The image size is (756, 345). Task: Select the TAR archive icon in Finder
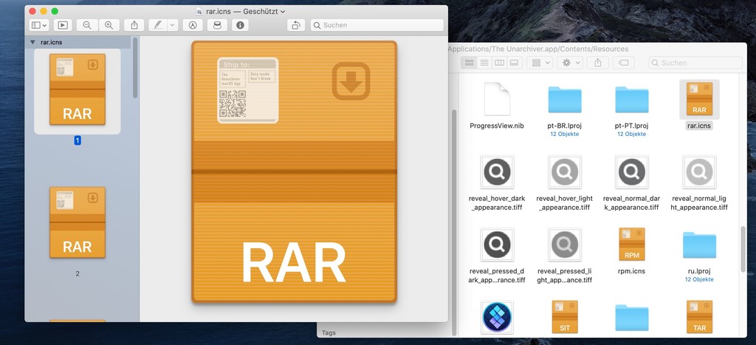(x=699, y=316)
